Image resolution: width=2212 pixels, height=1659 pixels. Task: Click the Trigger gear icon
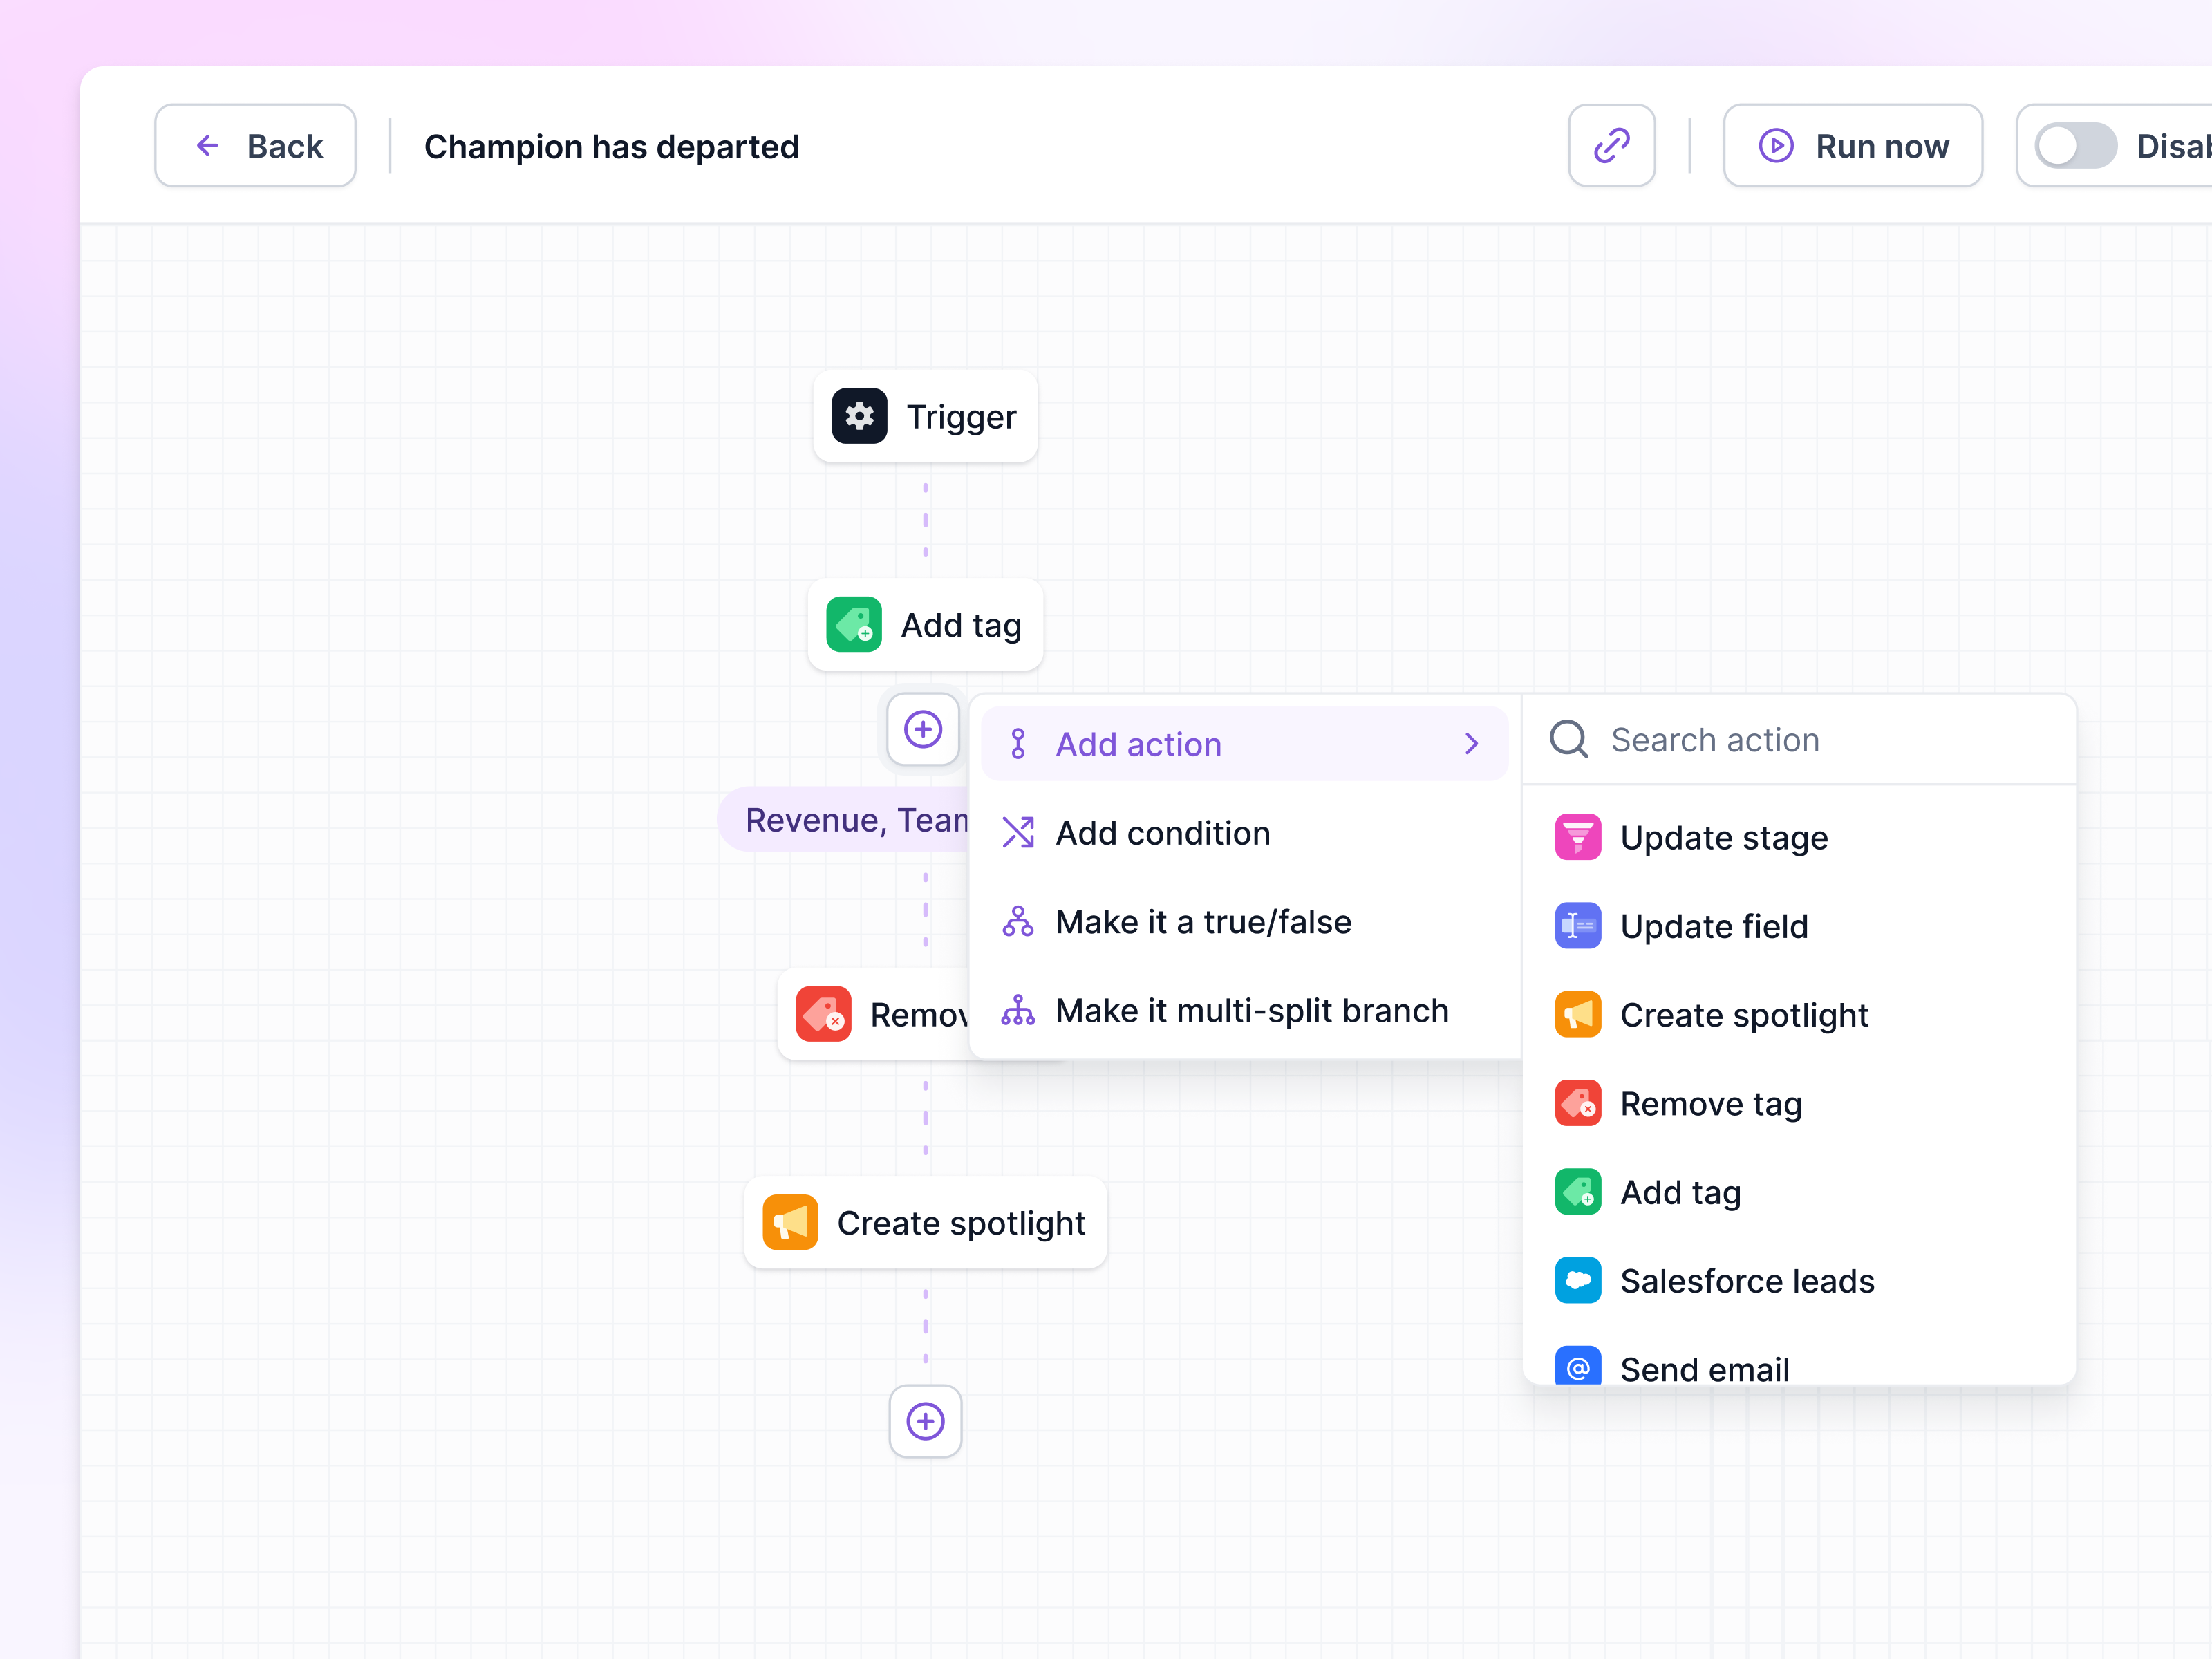[x=859, y=416]
